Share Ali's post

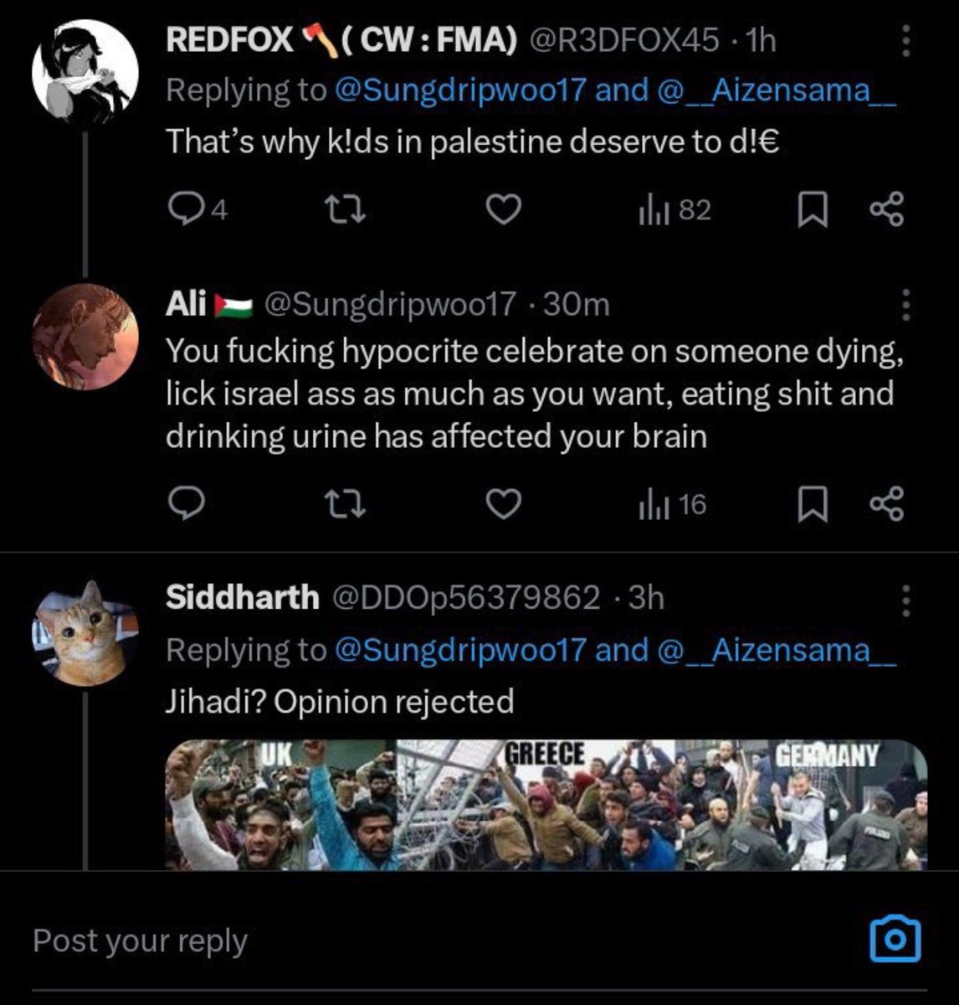[x=886, y=503]
